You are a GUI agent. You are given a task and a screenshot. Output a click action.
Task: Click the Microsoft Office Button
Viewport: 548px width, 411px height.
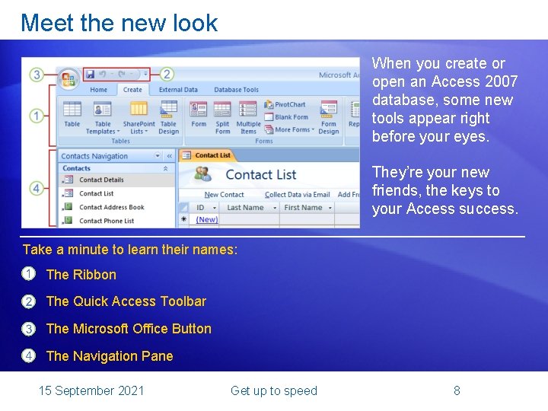tap(68, 78)
